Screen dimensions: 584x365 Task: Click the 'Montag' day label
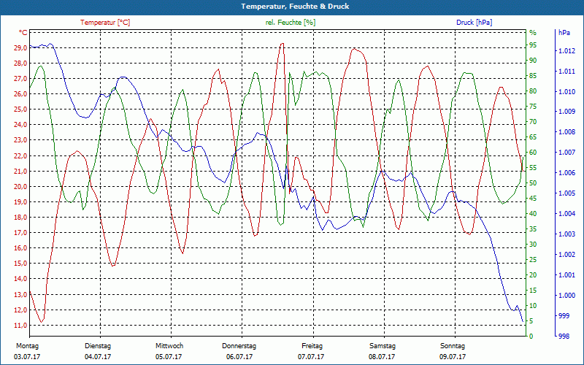tap(27, 346)
